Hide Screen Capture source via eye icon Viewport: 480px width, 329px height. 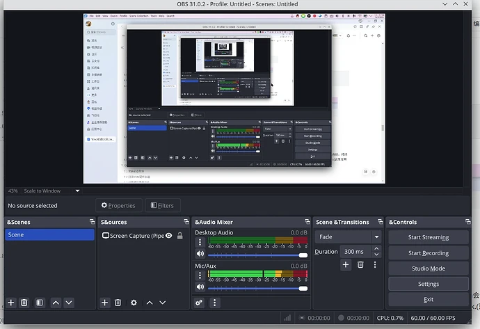click(169, 236)
